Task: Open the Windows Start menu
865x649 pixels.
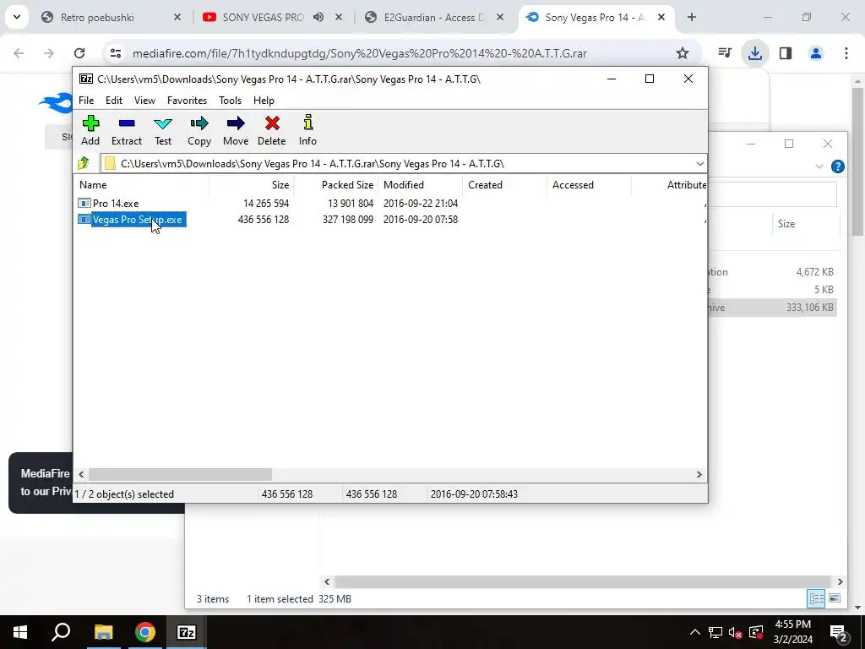Action: (20, 632)
